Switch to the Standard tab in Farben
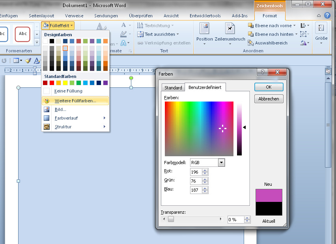The image size is (336, 244). (173, 88)
